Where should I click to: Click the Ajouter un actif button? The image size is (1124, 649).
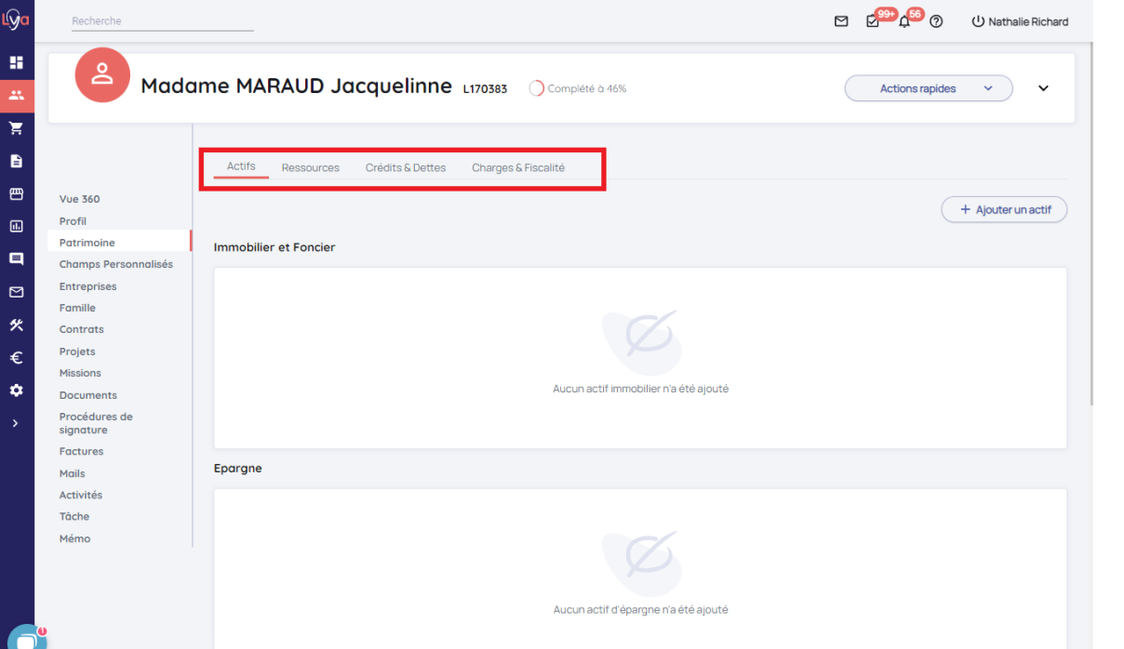[1004, 209]
